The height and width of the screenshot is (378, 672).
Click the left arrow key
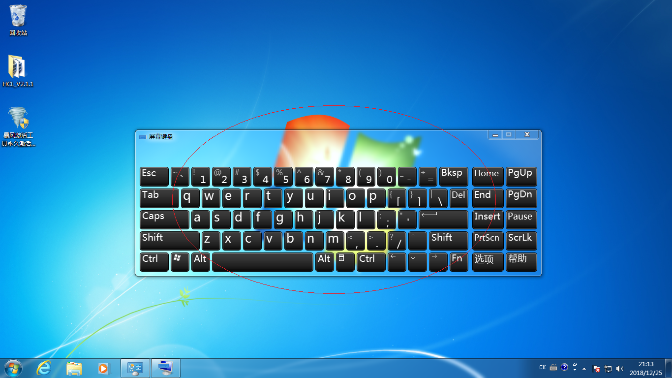[397, 262]
